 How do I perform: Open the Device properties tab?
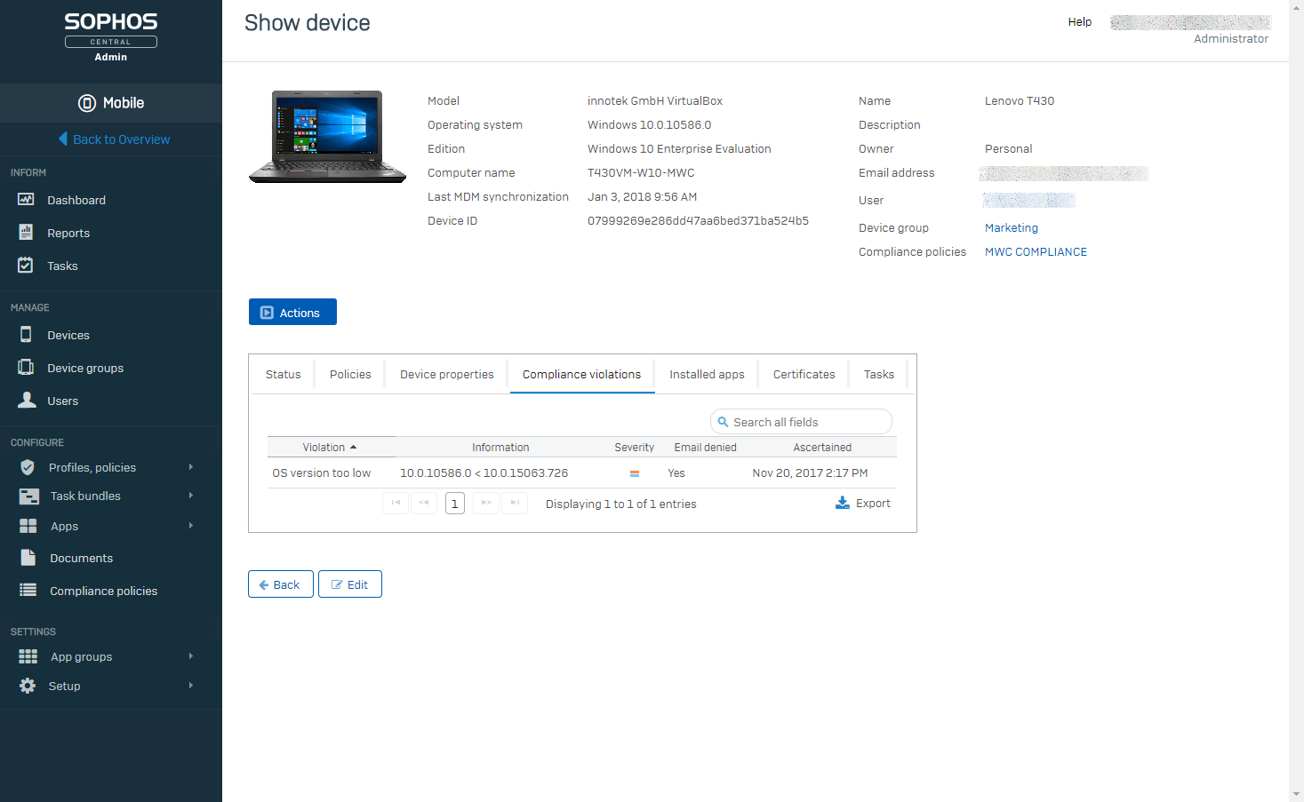click(x=447, y=374)
